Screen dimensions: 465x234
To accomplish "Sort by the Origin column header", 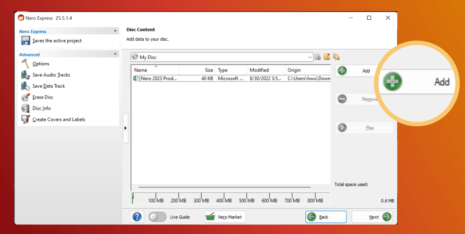I will tap(308, 70).
